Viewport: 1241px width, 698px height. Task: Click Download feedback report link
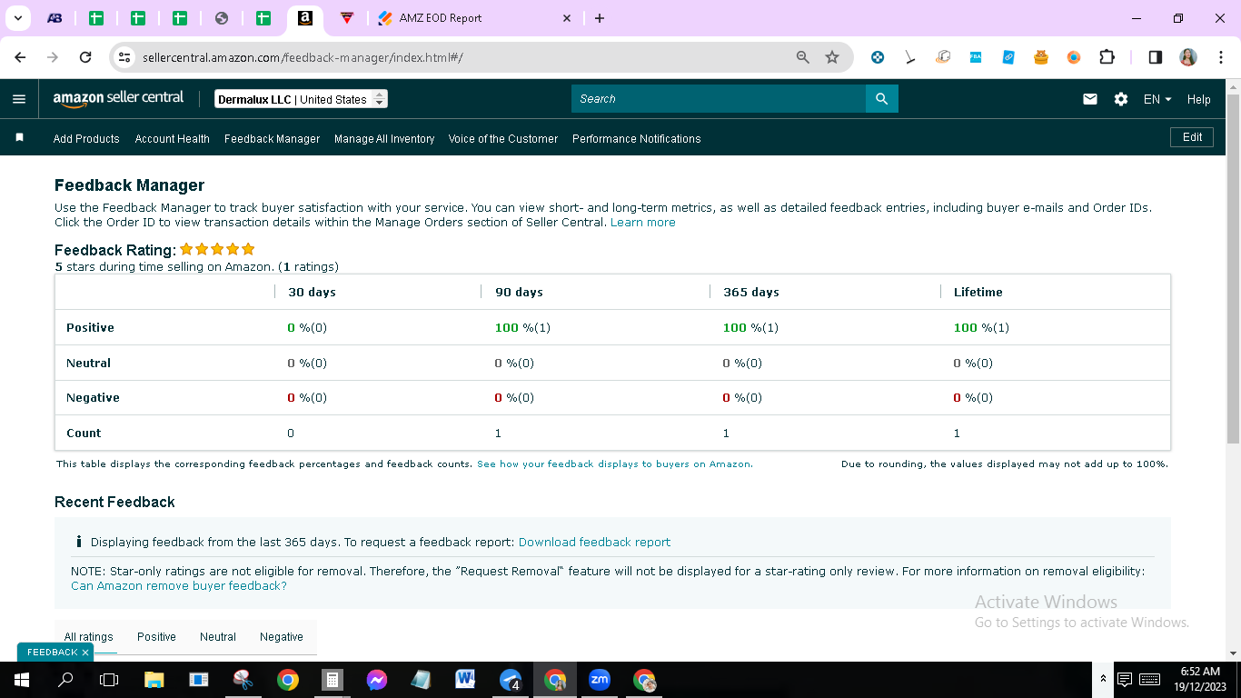594,543
